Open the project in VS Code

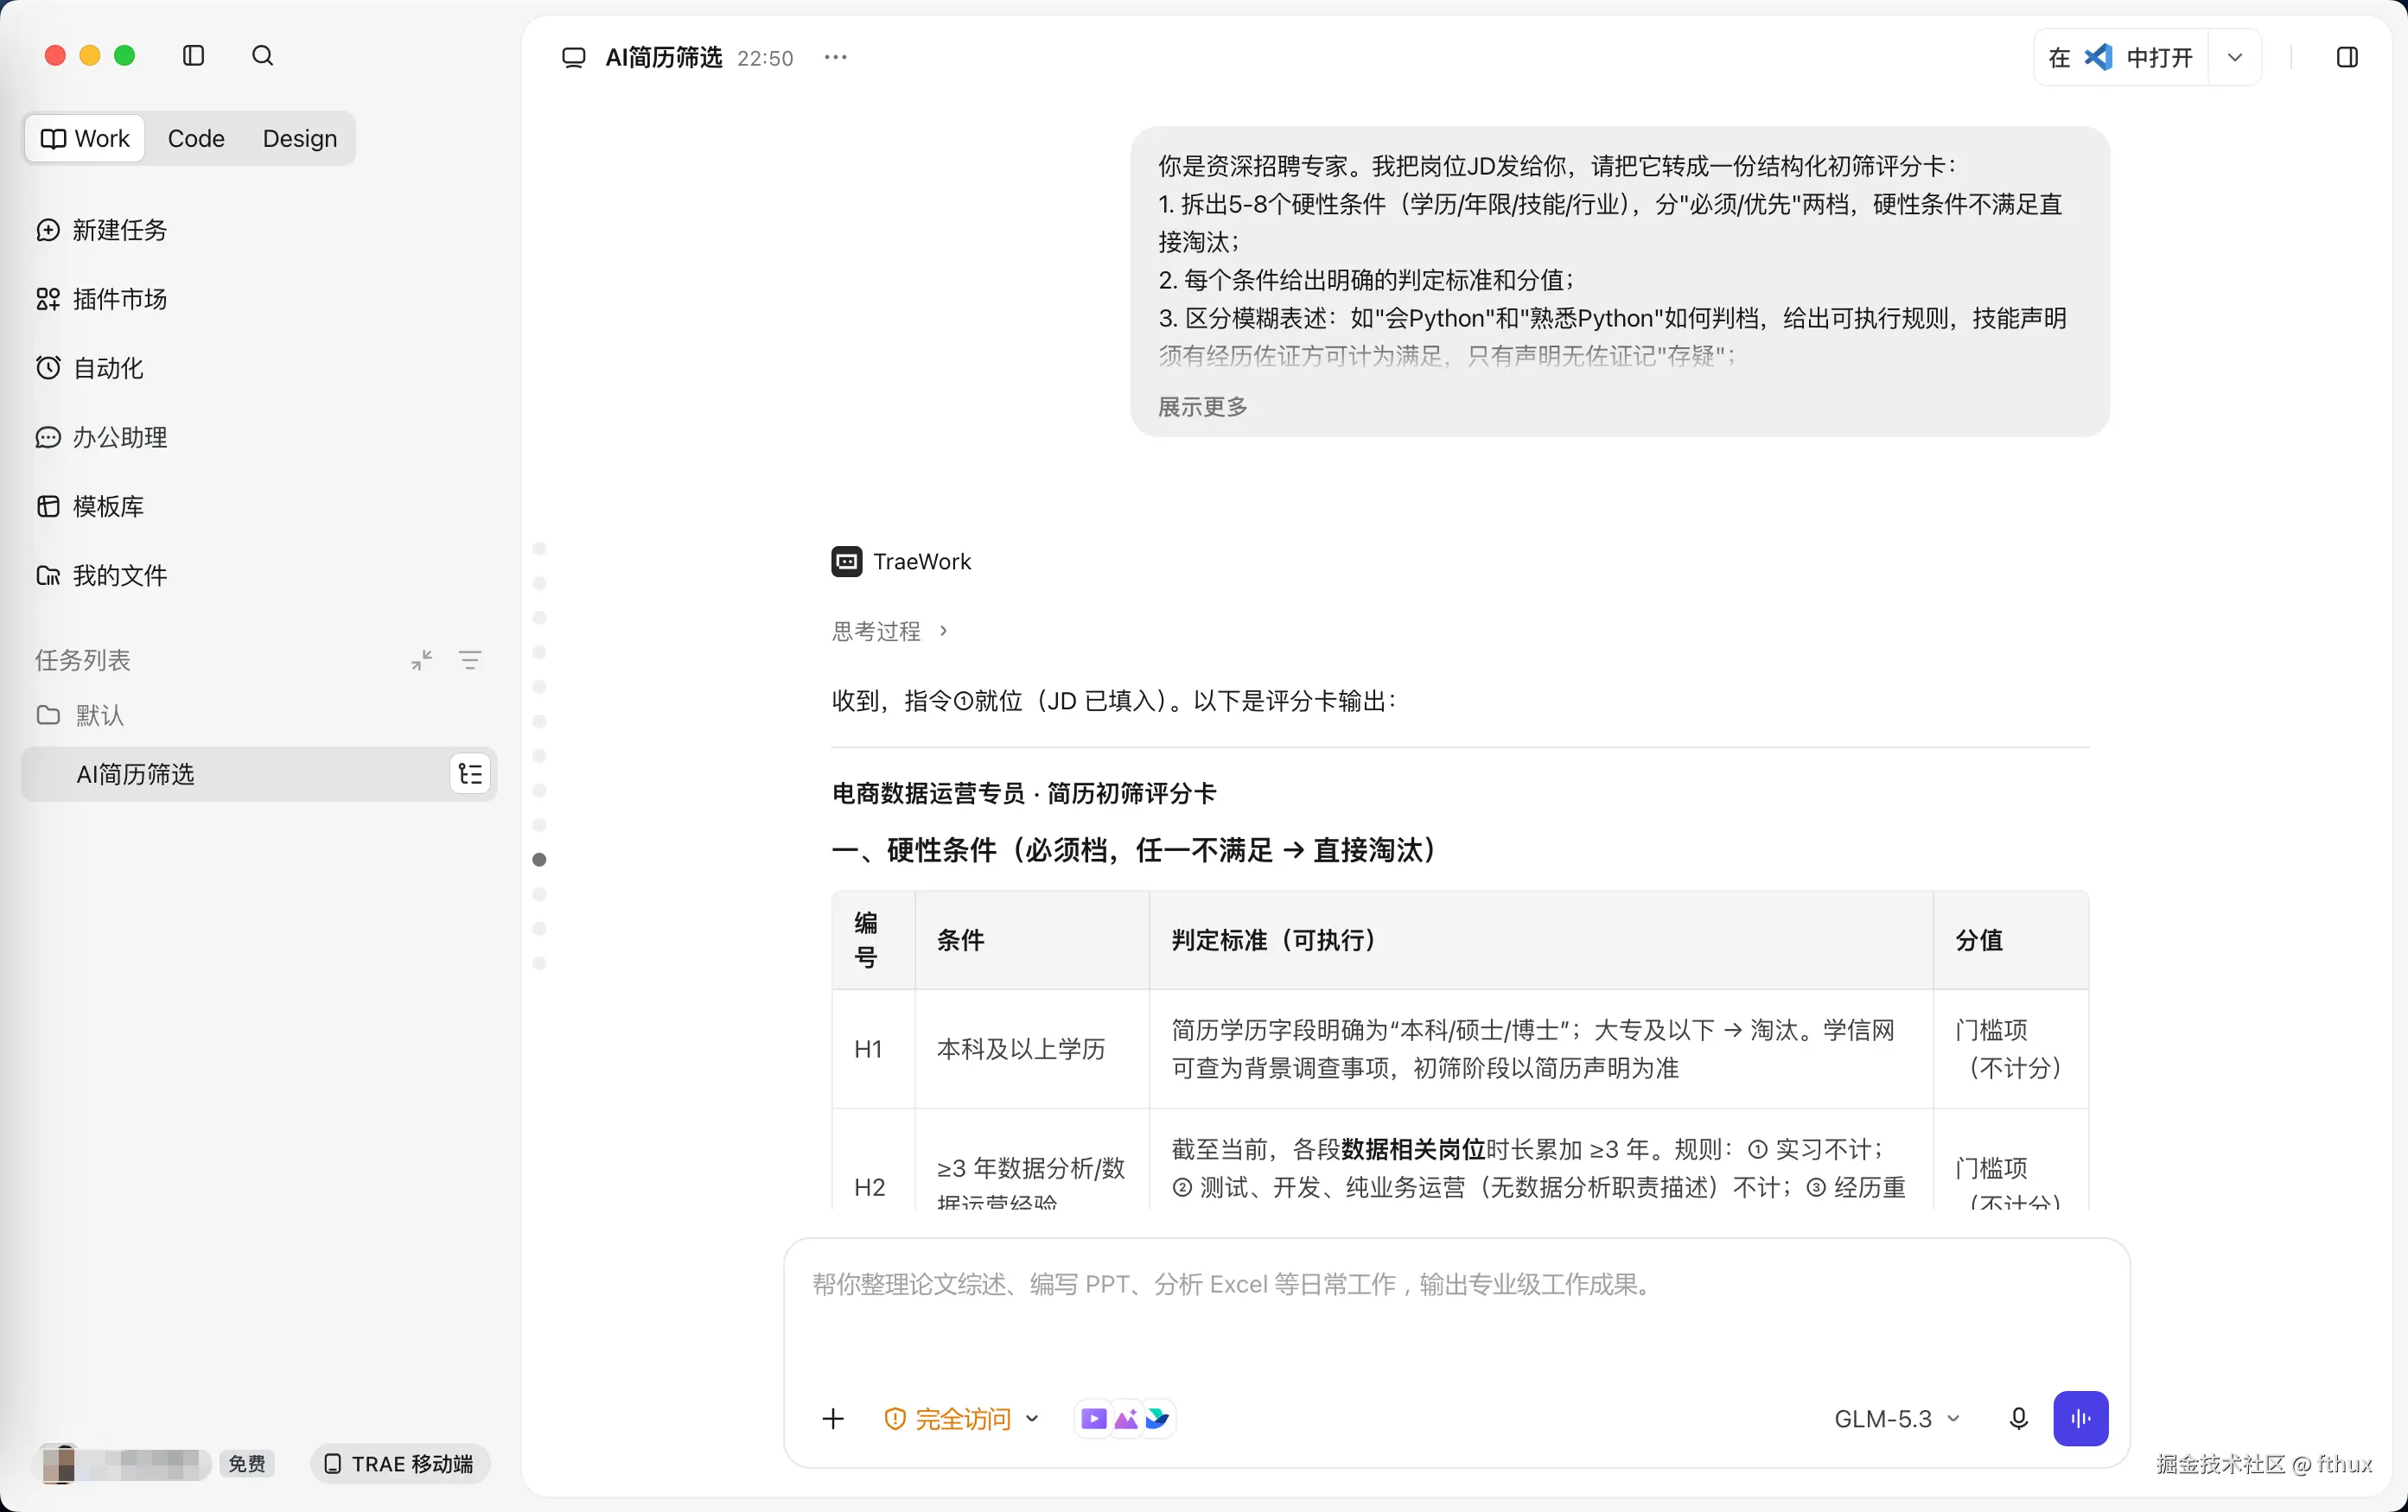click(2121, 58)
